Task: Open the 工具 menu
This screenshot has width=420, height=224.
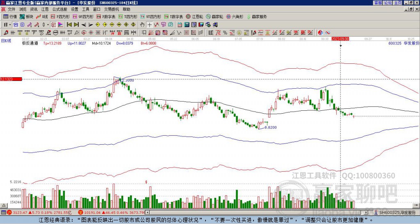Action: [85, 9]
